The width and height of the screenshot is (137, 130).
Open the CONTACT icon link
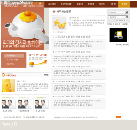tap(32, 5)
